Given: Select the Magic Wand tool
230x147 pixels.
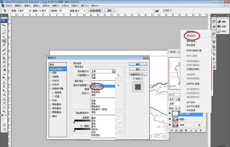Looking at the screenshot, I should (x=4, y=37).
